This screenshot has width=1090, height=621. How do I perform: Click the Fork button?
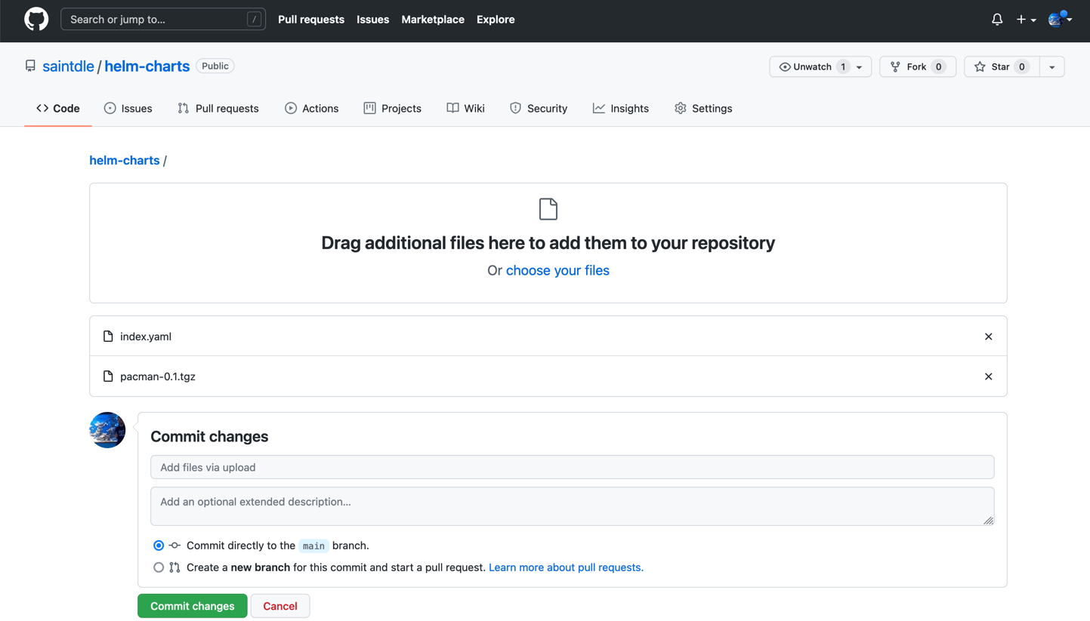point(918,67)
